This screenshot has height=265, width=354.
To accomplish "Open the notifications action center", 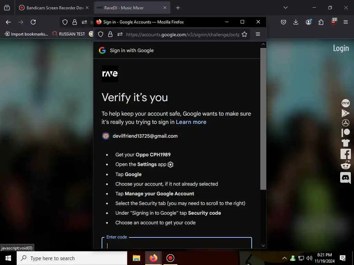I will coord(343,258).
